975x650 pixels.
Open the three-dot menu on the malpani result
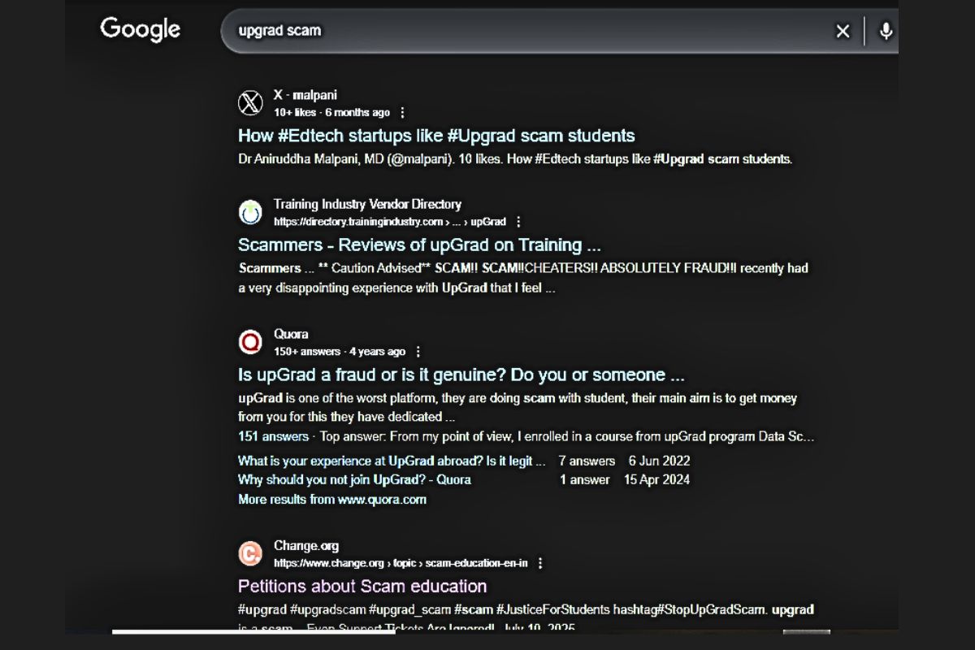(x=404, y=113)
